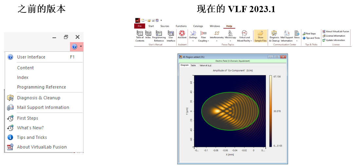Image resolution: width=353 pixels, height=167 pixels.
Task: Choose About VirtualLab Fusion in the old menu
Action: click(42, 147)
